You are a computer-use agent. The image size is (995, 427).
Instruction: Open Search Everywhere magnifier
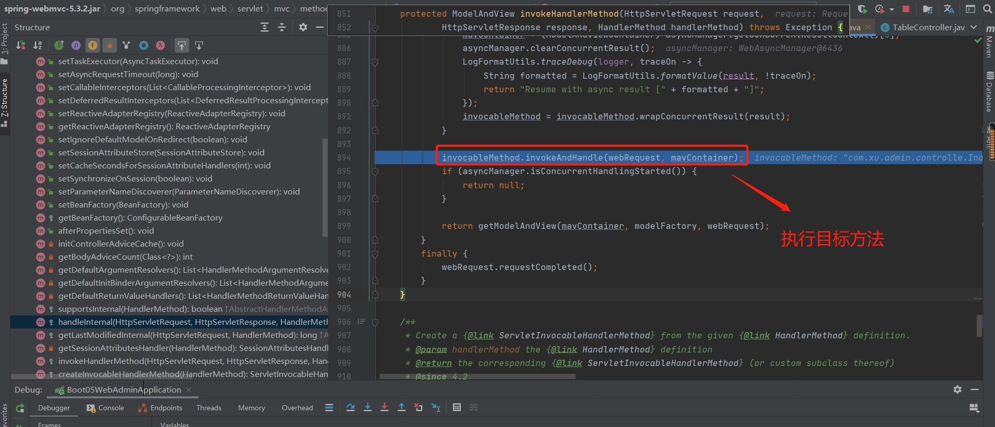point(987,9)
